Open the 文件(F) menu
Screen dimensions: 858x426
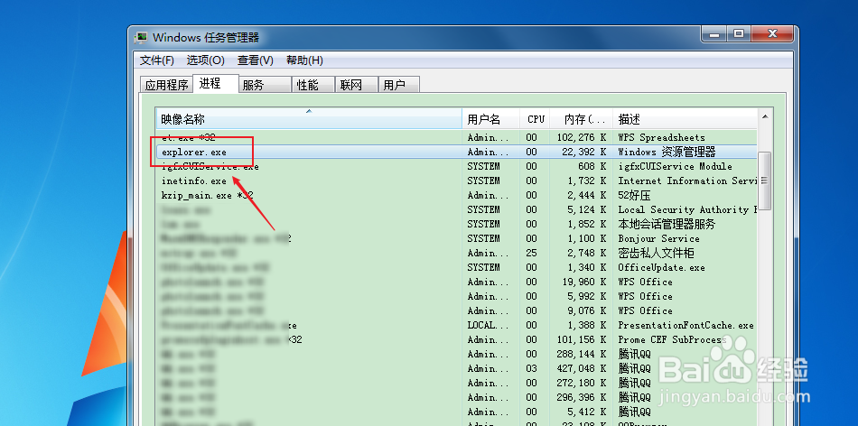tap(157, 60)
